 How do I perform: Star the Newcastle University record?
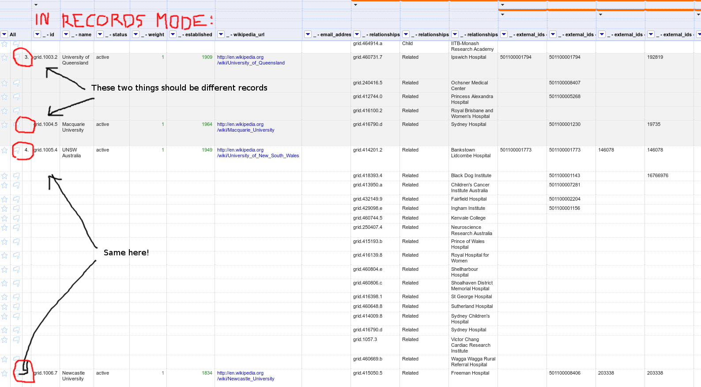click(x=4, y=373)
